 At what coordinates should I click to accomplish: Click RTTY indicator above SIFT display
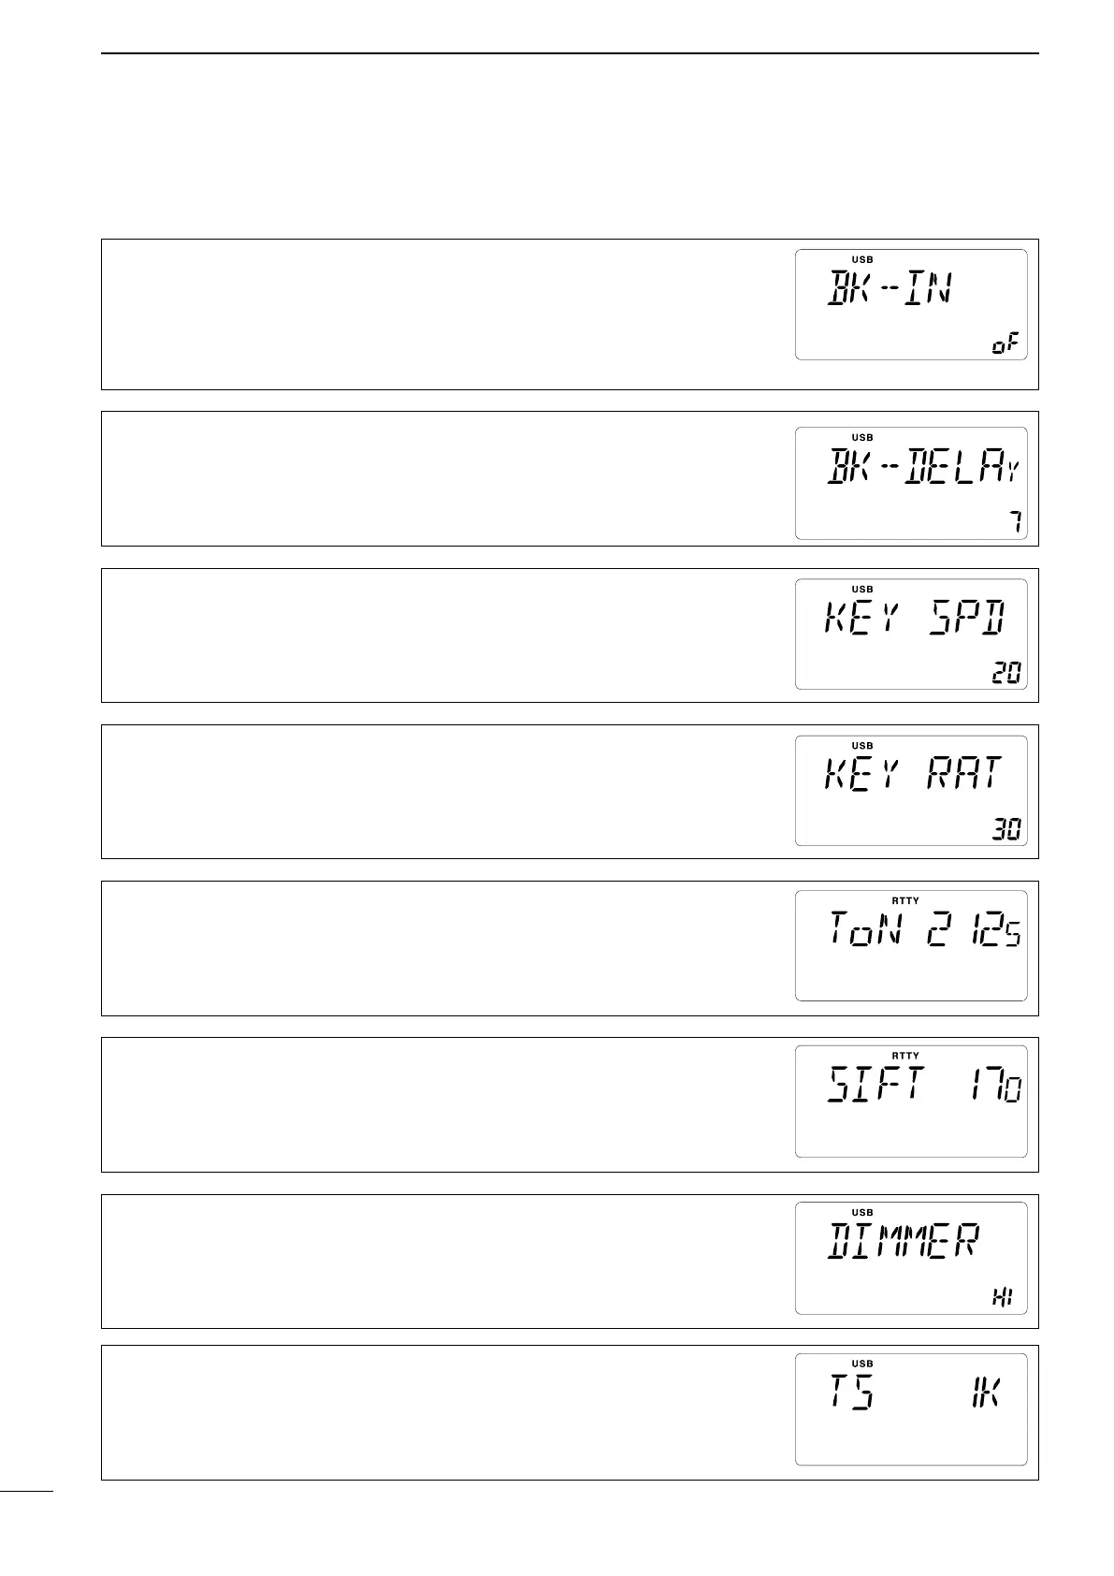[905, 1057]
